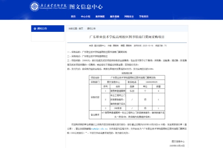The height and width of the screenshot is (148, 223).
Task: Click the Guangdong Polytechnic circular emblem logo
Action: point(36,6)
